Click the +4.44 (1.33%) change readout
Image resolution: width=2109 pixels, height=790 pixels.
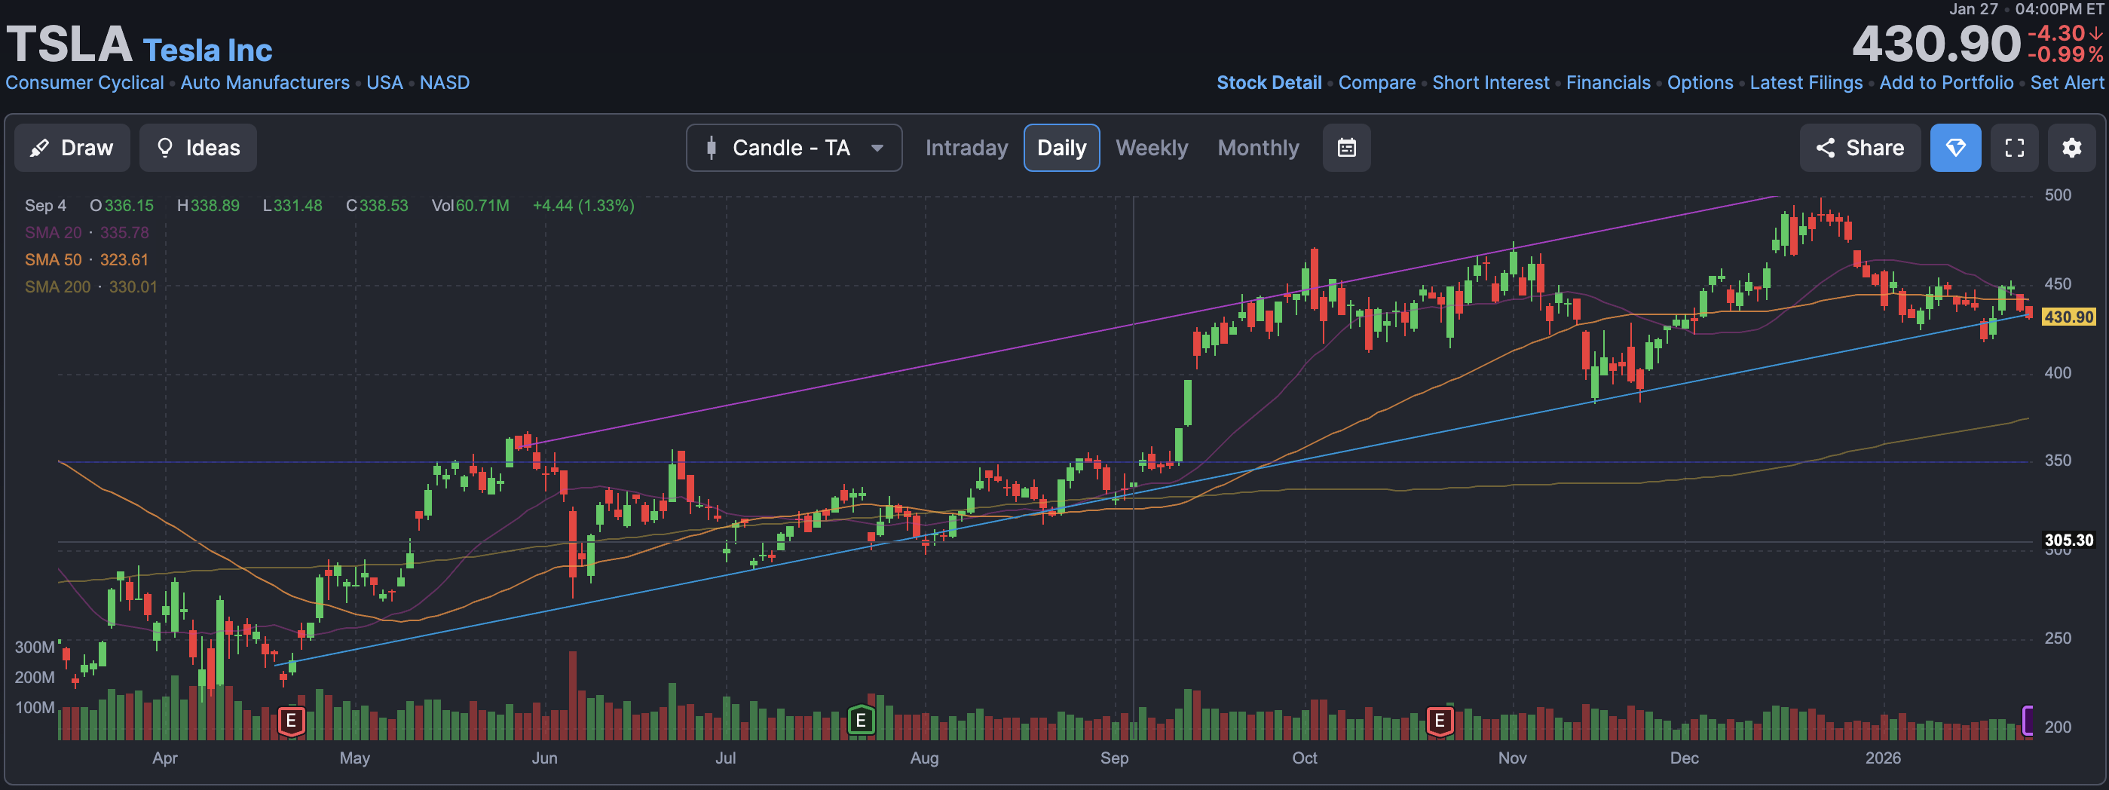[583, 206]
